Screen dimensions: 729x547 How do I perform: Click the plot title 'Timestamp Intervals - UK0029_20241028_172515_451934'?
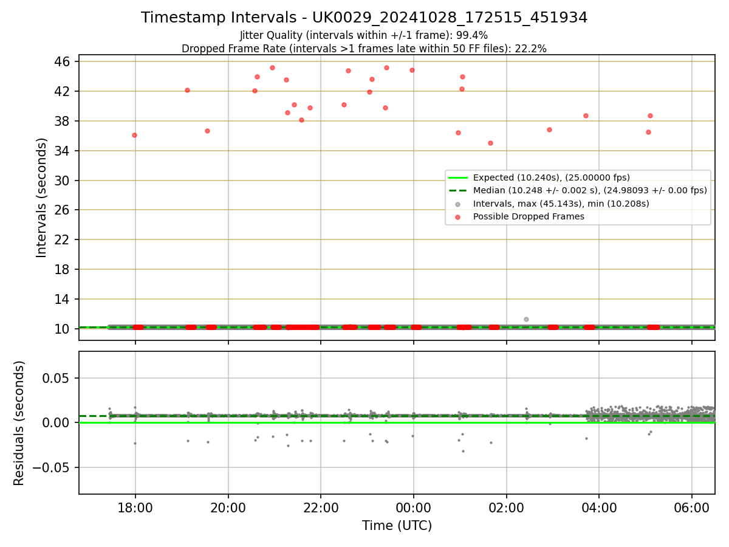364,18
